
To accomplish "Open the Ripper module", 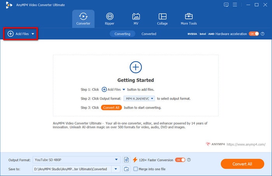I will (110, 19).
